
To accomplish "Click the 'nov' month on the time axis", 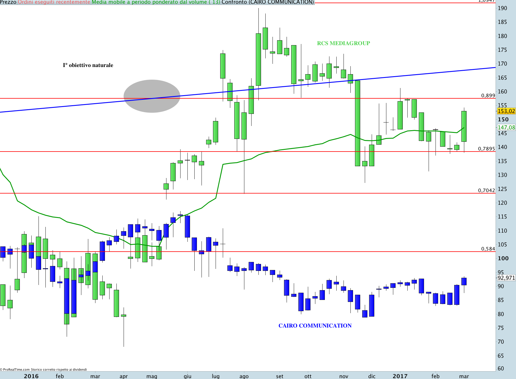I will 344,376.
